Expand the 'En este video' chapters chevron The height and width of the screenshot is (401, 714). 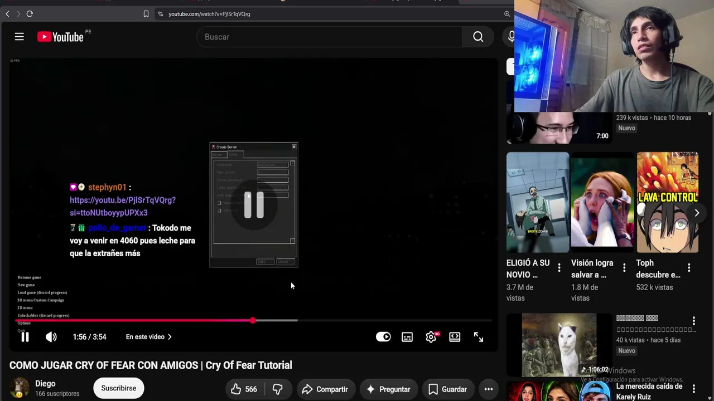pos(170,337)
